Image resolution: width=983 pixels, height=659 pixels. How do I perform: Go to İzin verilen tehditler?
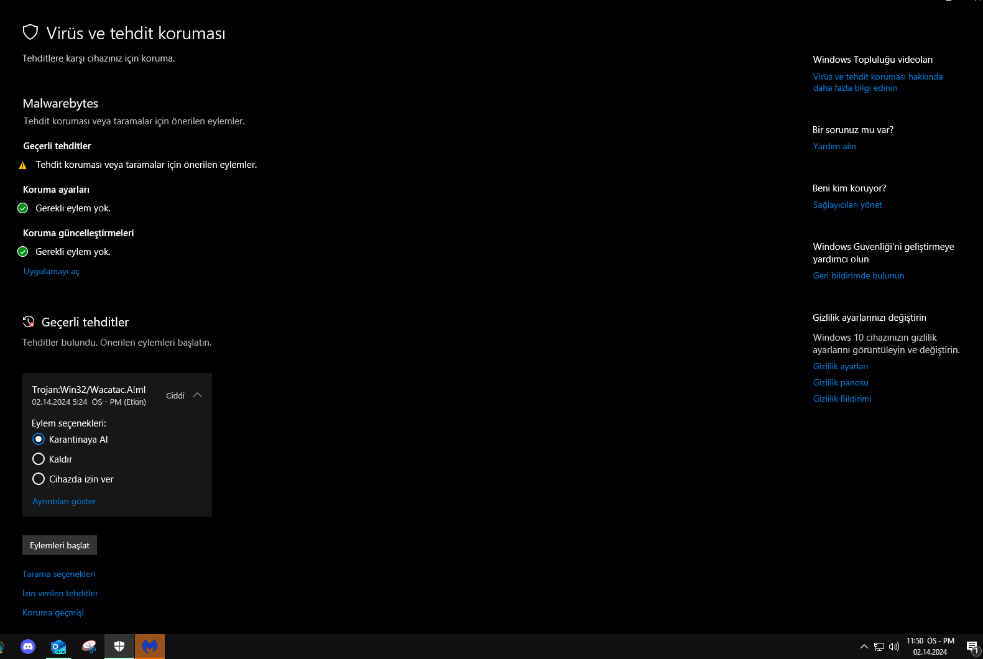click(60, 594)
